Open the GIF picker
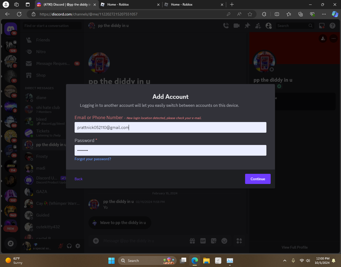The width and height of the screenshot is (341, 267). 203,241
